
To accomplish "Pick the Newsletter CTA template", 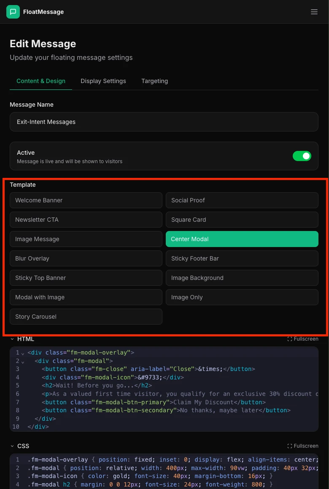I will [86, 220].
